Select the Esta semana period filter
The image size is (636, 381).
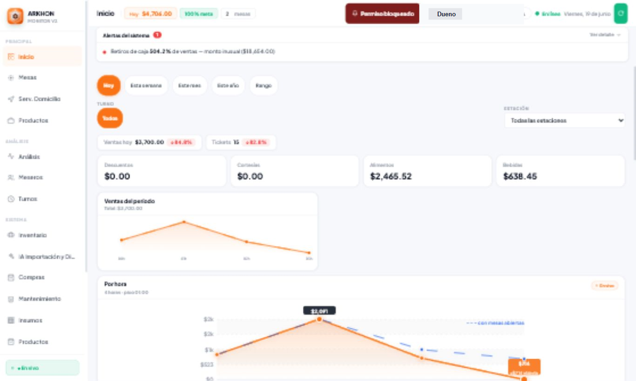(146, 85)
